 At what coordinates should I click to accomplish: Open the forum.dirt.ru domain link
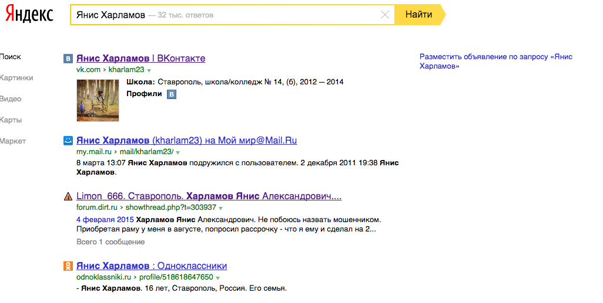click(x=97, y=207)
